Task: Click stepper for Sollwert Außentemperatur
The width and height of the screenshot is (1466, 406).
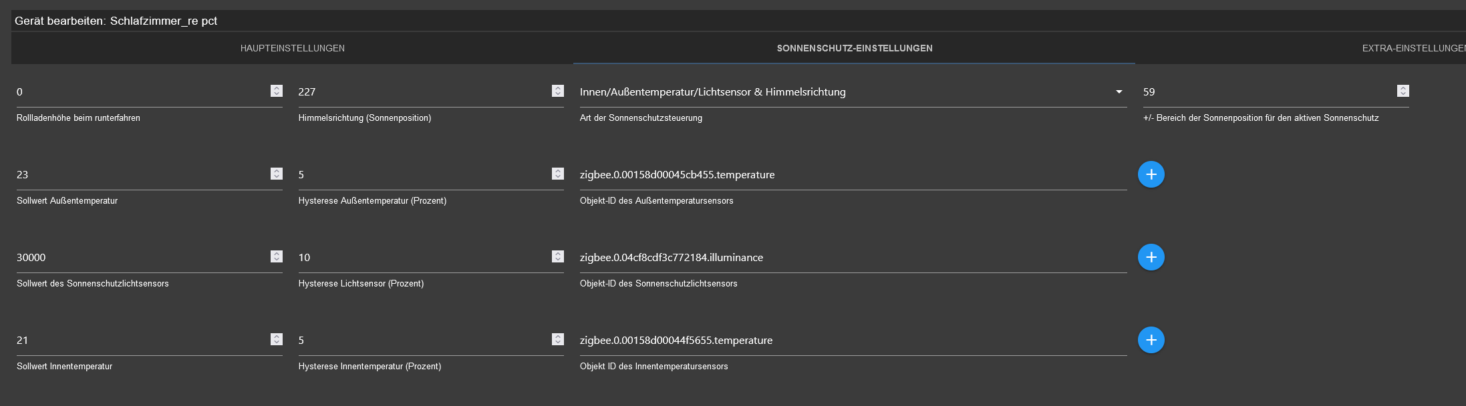Action: (x=277, y=174)
